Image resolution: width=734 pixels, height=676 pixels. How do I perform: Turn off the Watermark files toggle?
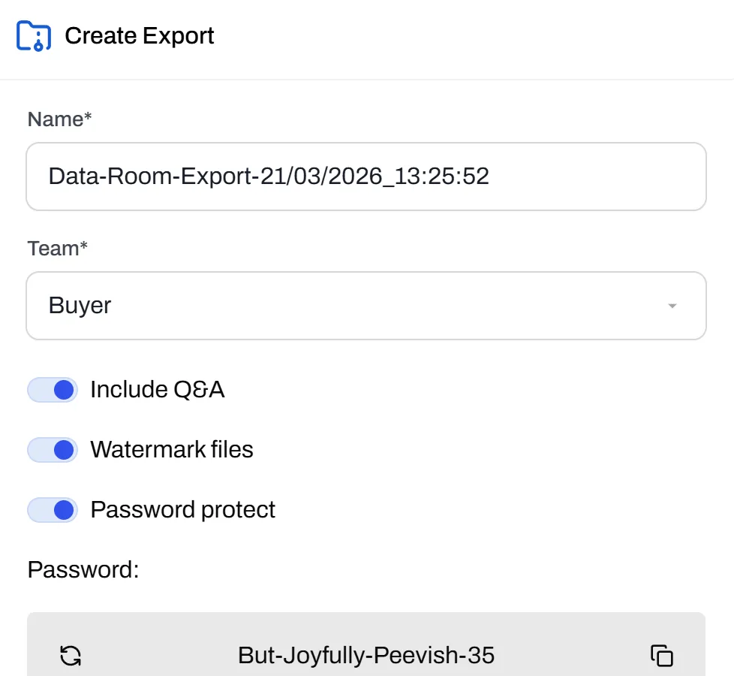[x=52, y=449]
